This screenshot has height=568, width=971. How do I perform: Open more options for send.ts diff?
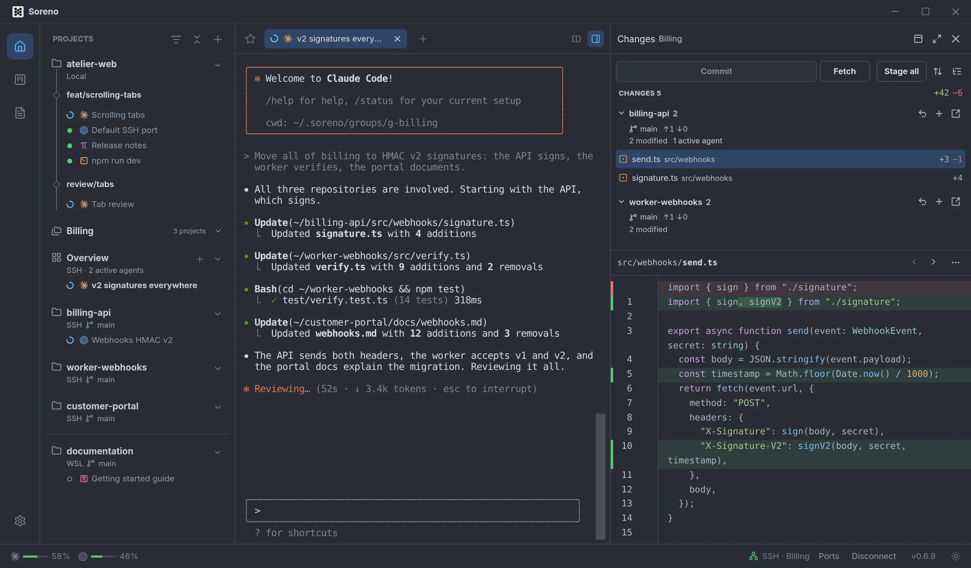[x=956, y=263]
